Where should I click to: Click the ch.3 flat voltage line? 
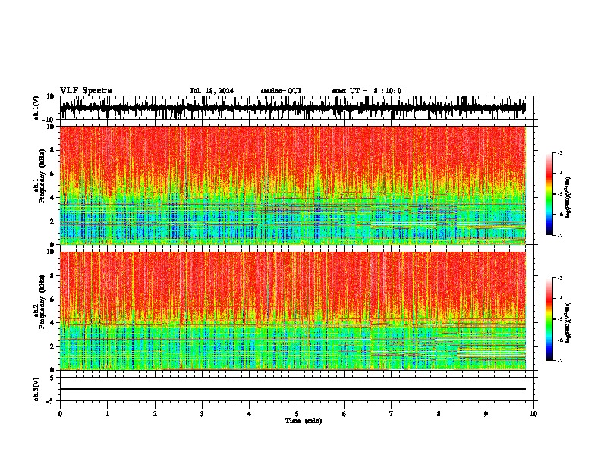(x=292, y=389)
